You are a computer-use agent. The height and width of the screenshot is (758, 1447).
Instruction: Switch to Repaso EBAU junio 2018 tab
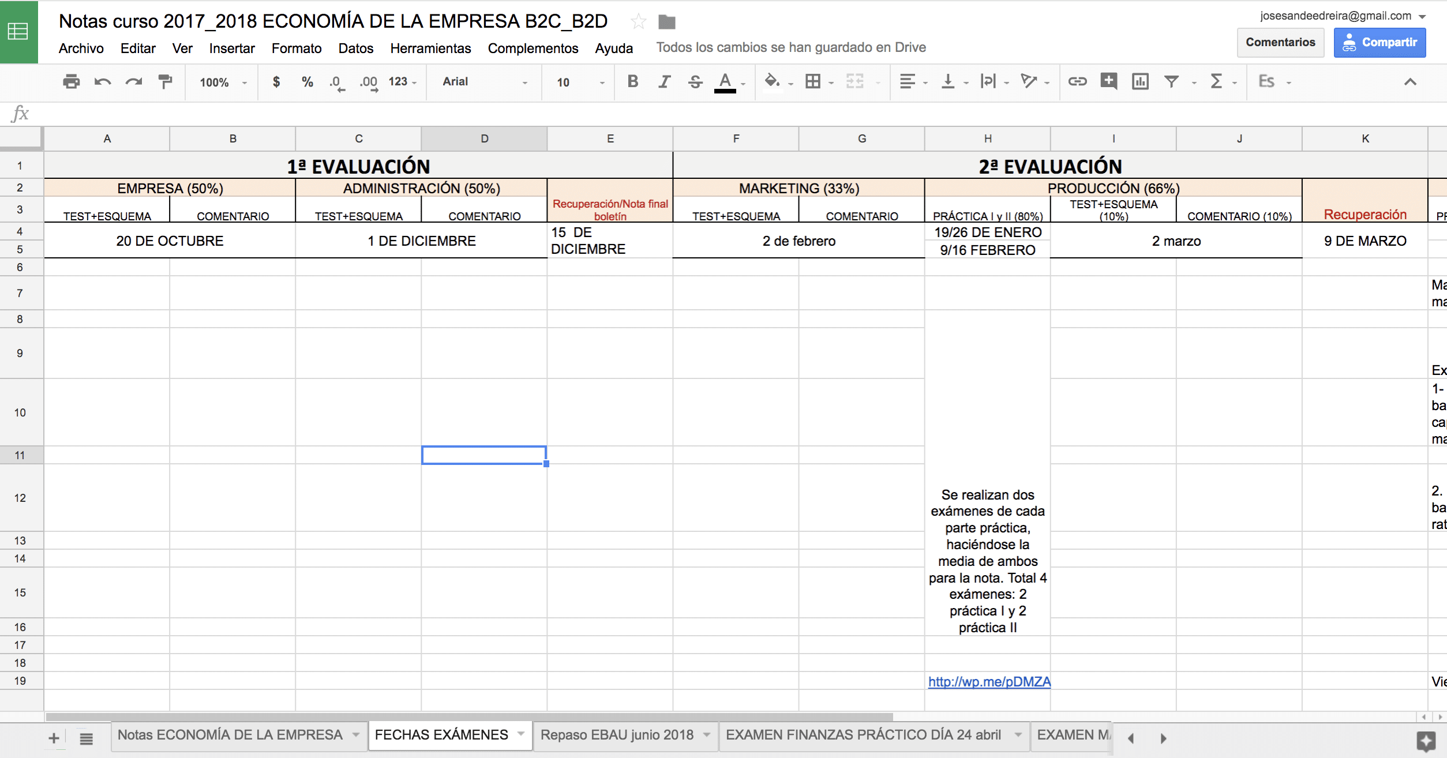[617, 734]
